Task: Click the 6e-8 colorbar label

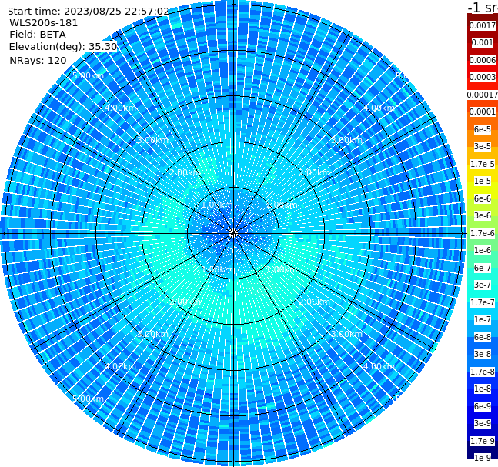Action: 483,337
